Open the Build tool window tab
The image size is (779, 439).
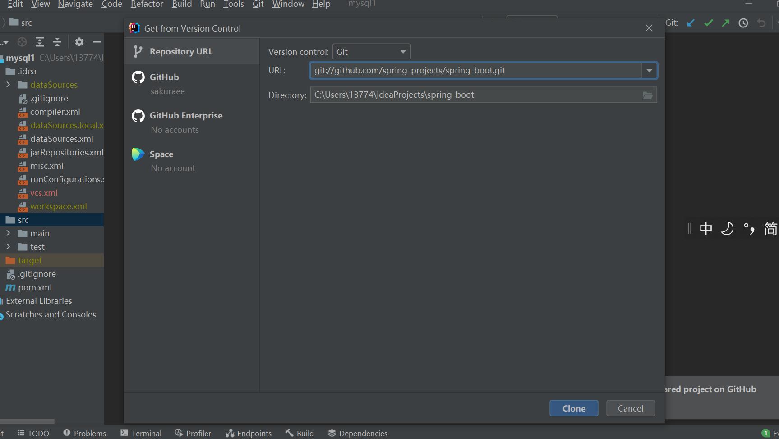pos(300,433)
